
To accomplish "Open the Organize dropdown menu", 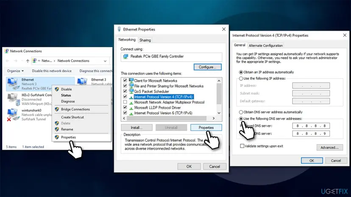I will tap(15, 71).
